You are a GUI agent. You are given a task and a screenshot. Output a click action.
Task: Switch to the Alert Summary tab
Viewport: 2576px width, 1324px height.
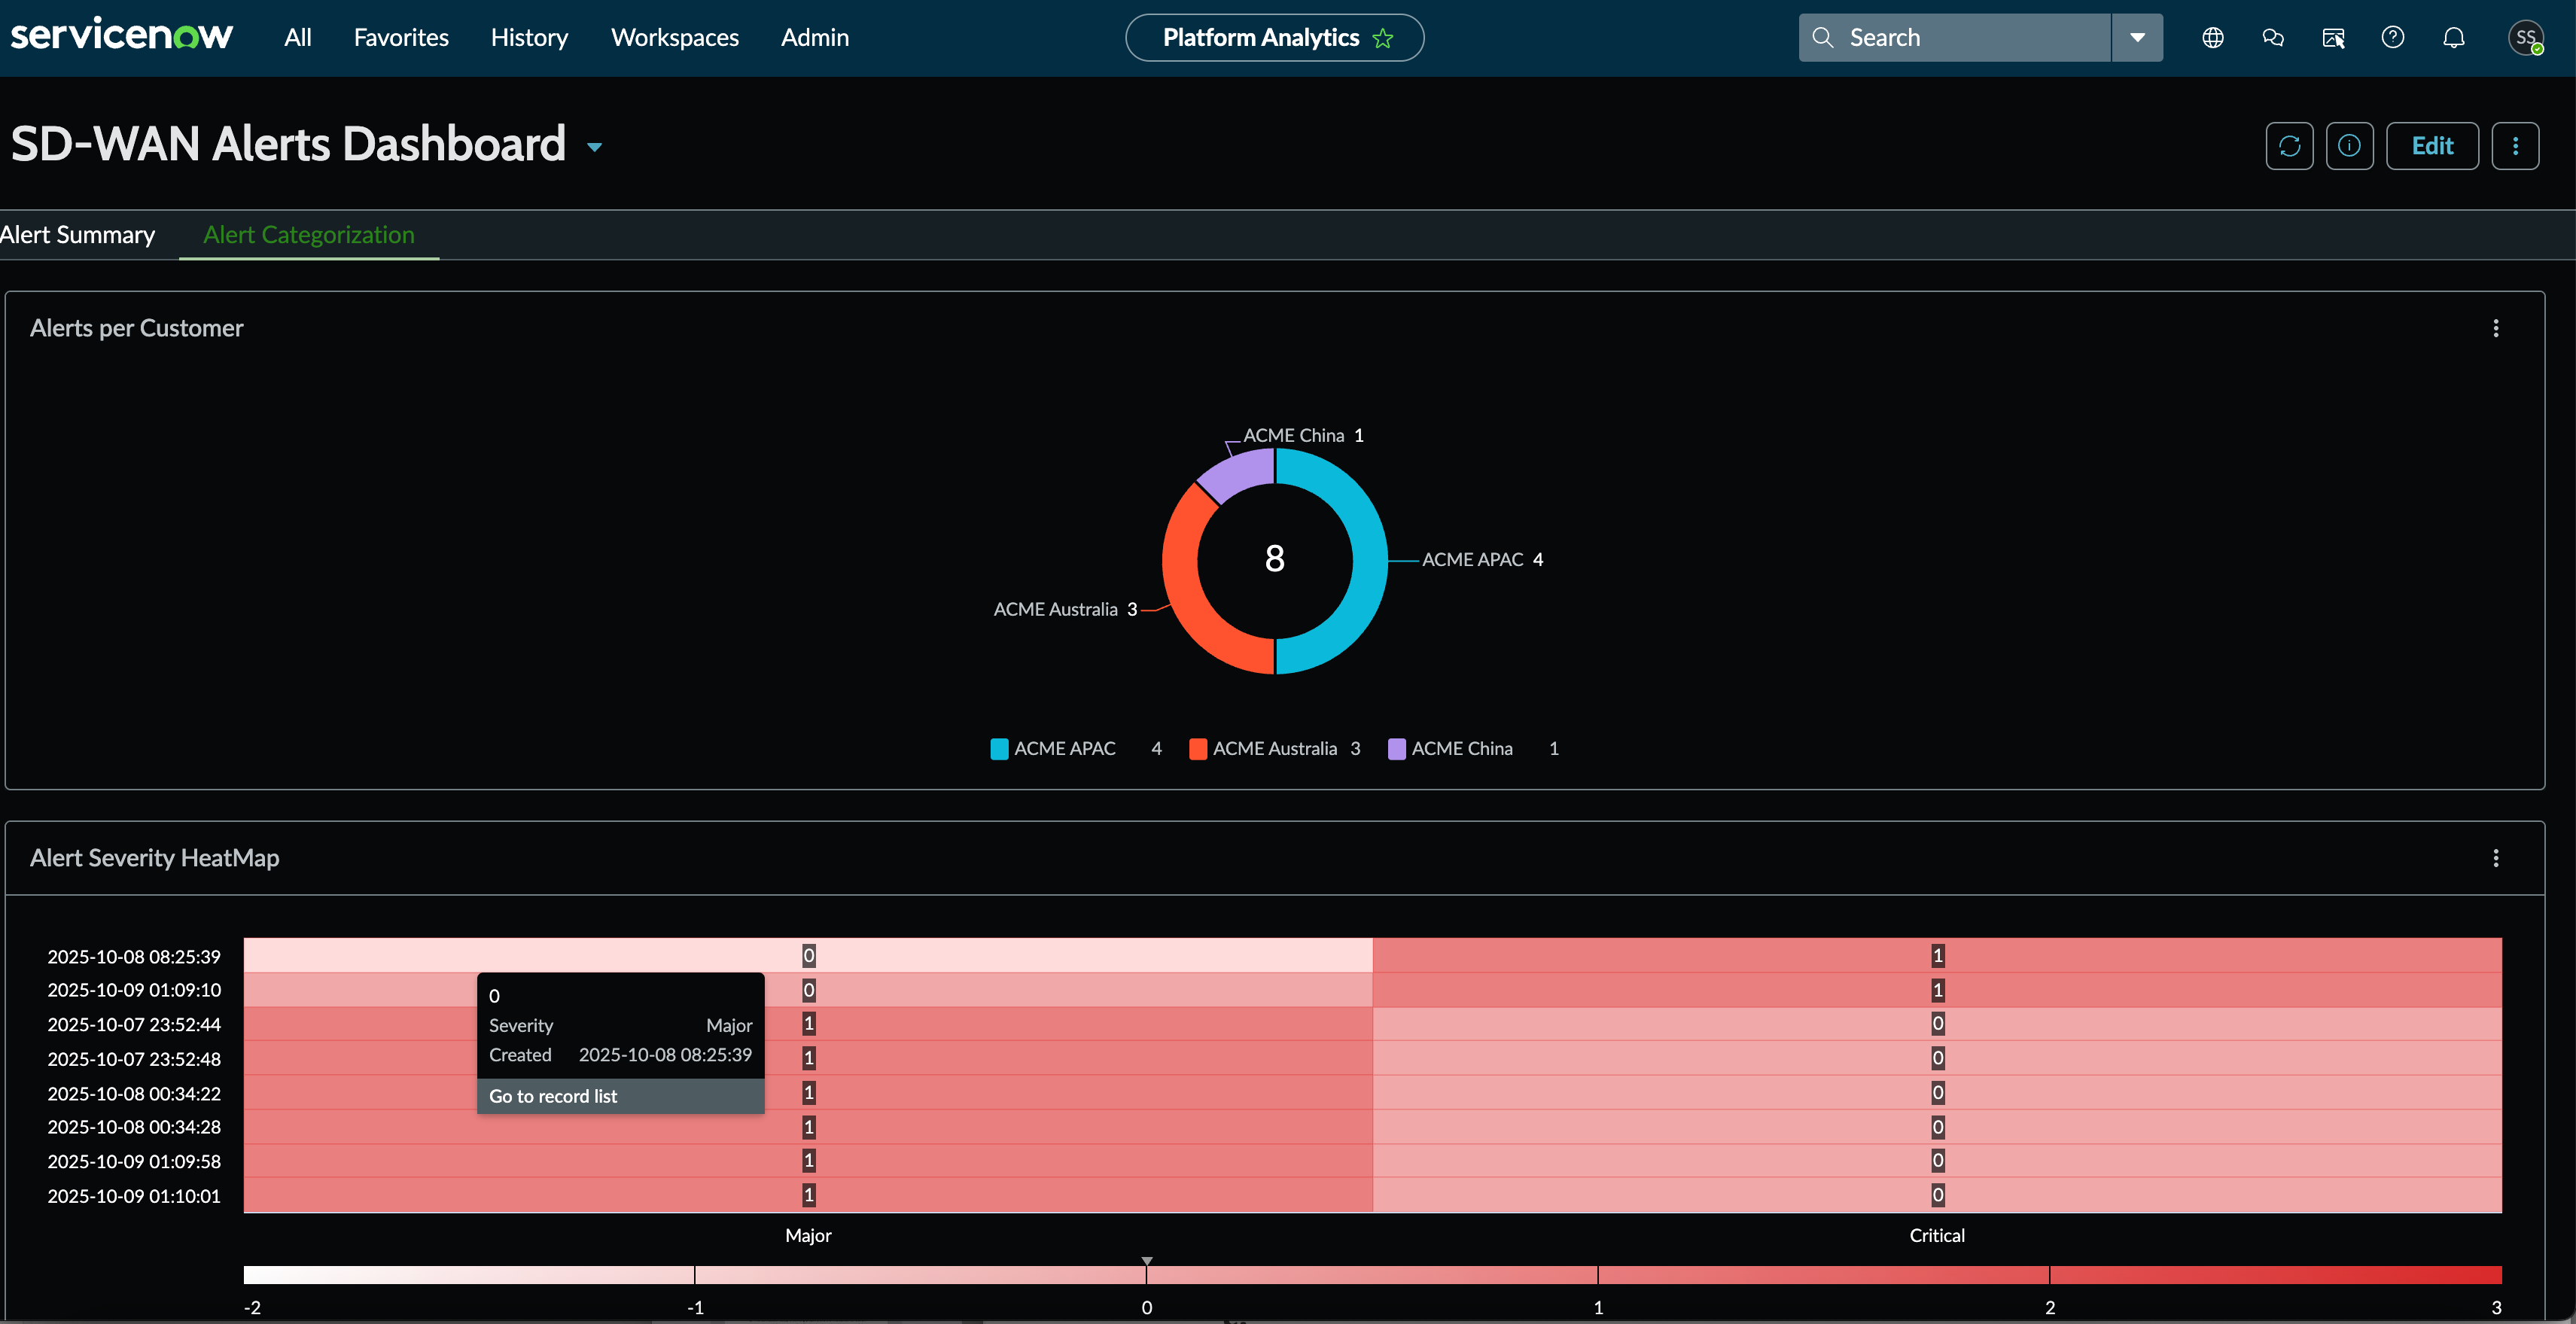(77, 235)
